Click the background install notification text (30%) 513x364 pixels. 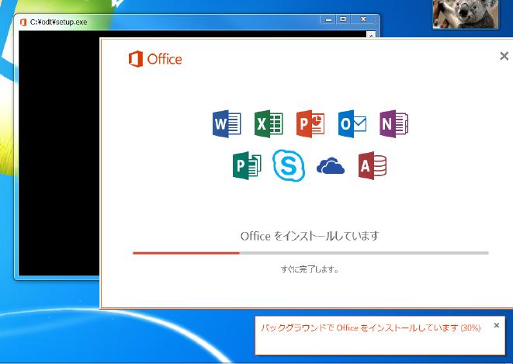click(371, 328)
